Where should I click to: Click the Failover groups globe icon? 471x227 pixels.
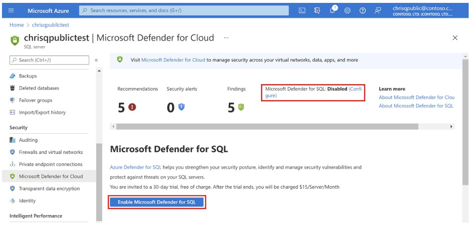point(12,100)
